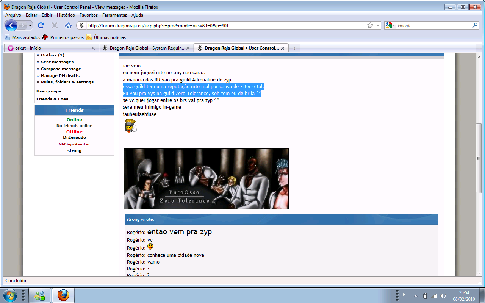Open the Ferramentas menu

click(x=114, y=15)
